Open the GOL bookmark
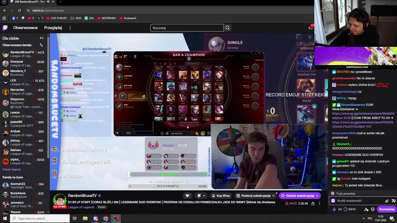This screenshot has width=397, height=223. pyautogui.click(x=89, y=18)
